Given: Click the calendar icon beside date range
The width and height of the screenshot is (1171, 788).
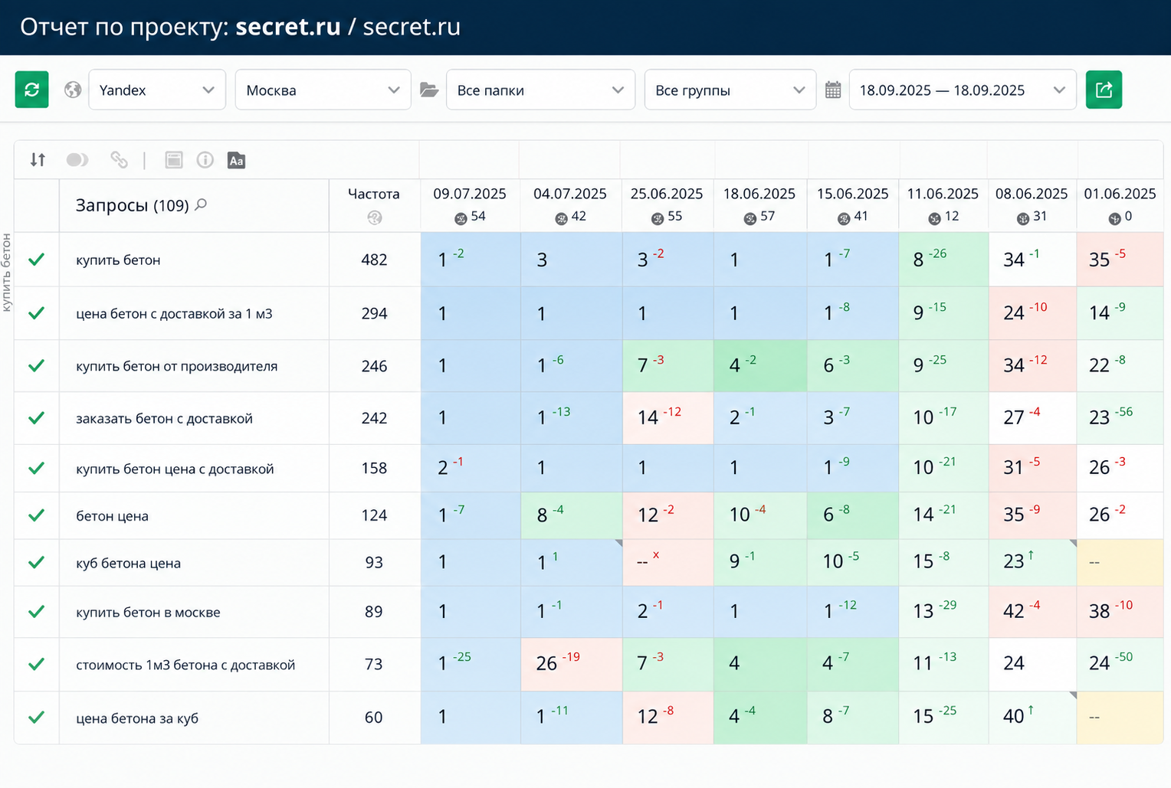Looking at the screenshot, I should point(833,90).
